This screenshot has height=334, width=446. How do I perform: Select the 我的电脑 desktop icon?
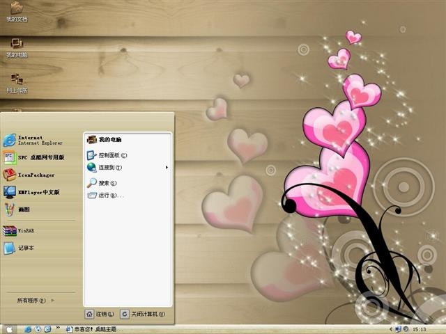pyautogui.click(x=17, y=48)
